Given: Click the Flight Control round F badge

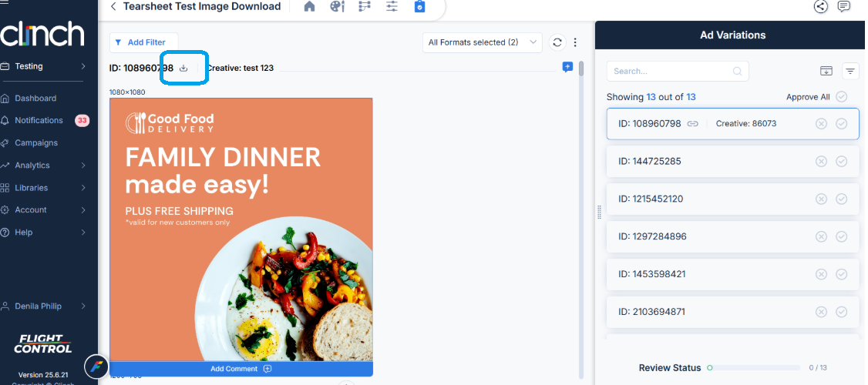Looking at the screenshot, I should (96, 367).
